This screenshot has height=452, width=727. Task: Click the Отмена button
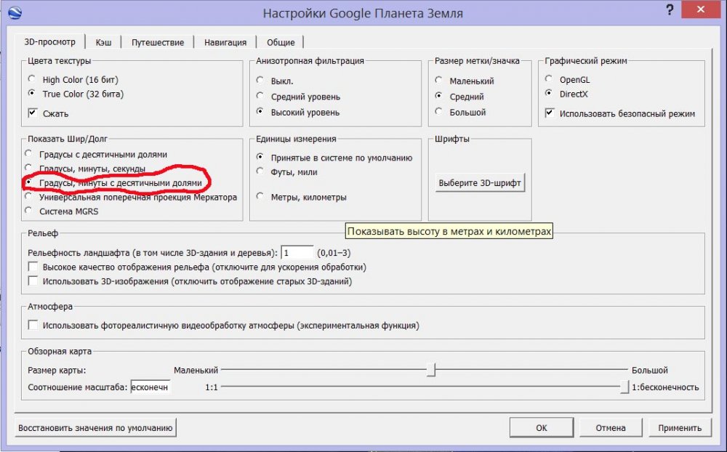[x=611, y=427]
